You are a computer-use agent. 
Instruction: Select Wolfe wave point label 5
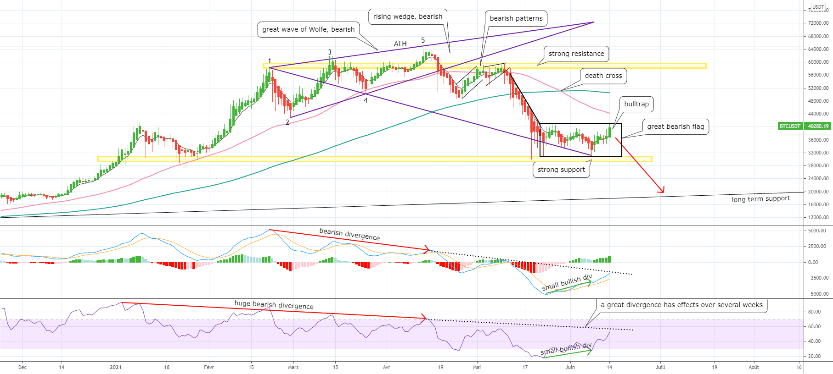[x=423, y=40]
